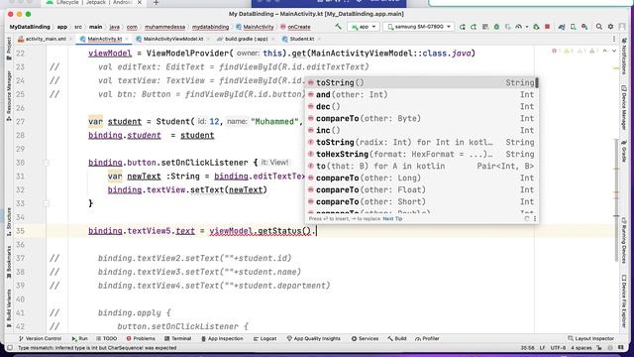Viewport: 634px width, 357px height.
Task: Select the toString() completion suggestion
Action: click(x=421, y=82)
